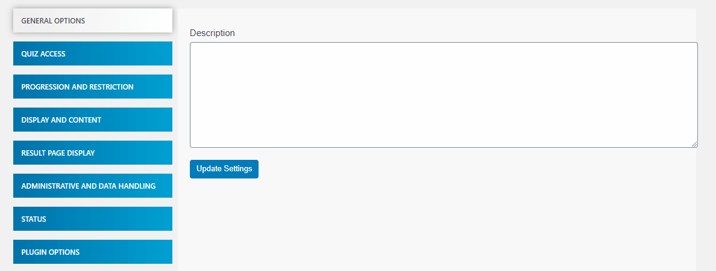This screenshot has height=271, width=716.
Task: Focus the empty Description box
Action: click(x=444, y=95)
